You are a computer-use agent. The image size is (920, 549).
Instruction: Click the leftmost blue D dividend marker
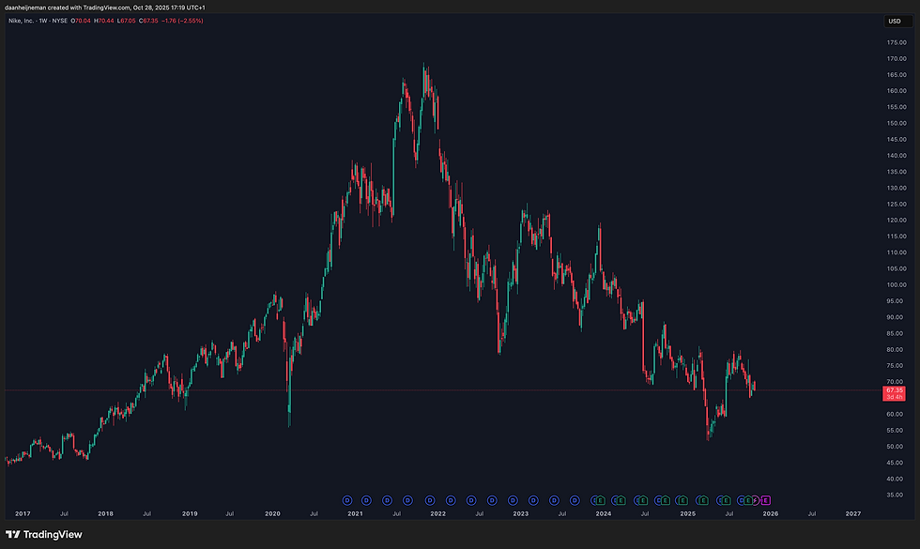[347, 500]
